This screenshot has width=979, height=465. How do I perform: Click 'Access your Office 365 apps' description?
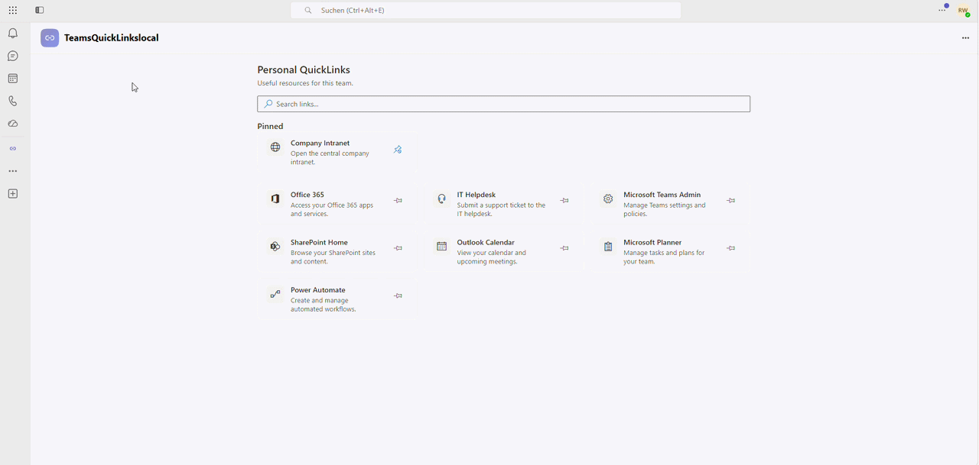point(332,209)
